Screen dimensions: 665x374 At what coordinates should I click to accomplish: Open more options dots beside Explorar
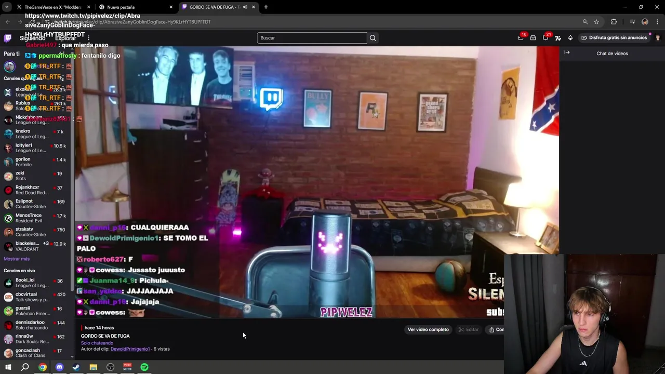click(88, 38)
